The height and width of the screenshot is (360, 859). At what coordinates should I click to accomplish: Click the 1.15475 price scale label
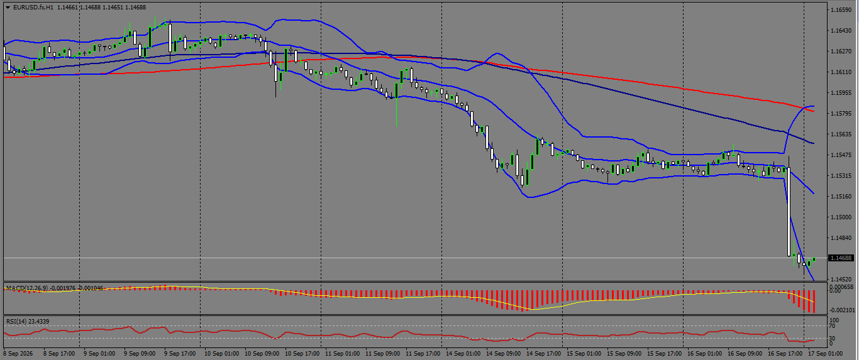coord(841,156)
